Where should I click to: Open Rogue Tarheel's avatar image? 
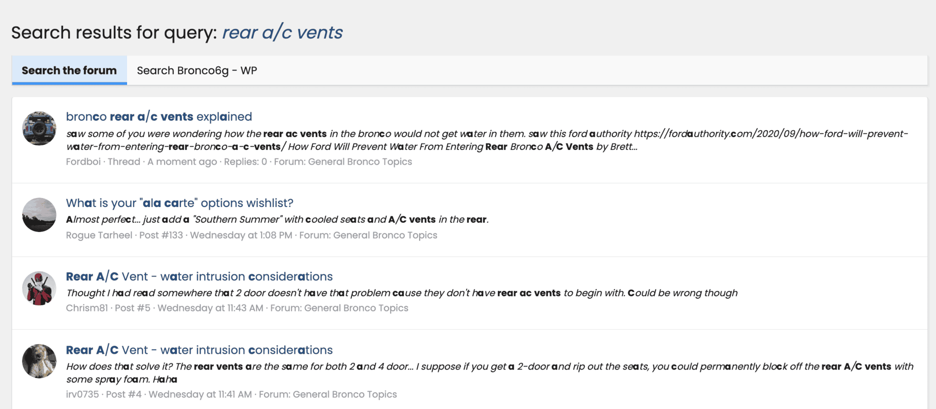point(39,215)
